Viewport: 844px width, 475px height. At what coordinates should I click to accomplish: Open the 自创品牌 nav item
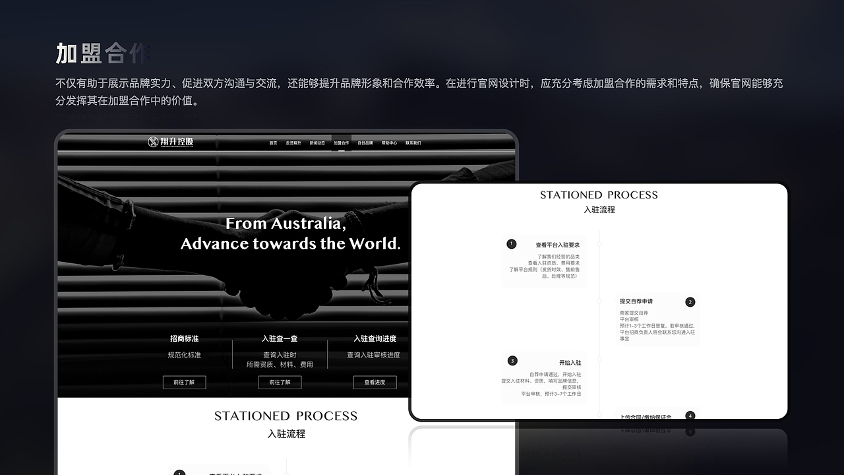365,142
